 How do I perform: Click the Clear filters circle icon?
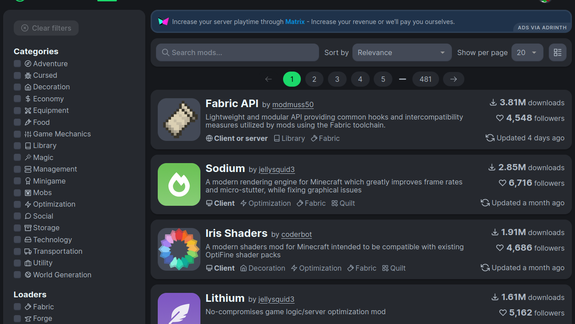click(x=25, y=28)
